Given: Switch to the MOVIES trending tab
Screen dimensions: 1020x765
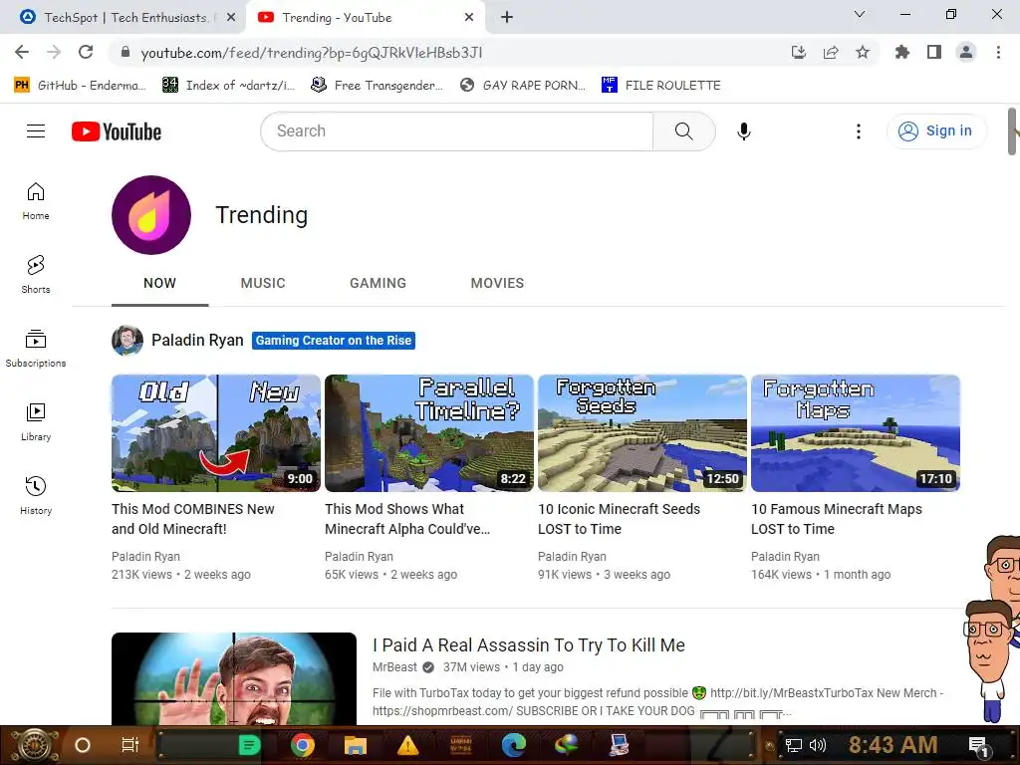Looking at the screenshot, I should [x=498, y=283].
